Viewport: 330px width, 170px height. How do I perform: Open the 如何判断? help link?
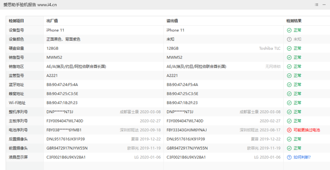coord(302,157)
